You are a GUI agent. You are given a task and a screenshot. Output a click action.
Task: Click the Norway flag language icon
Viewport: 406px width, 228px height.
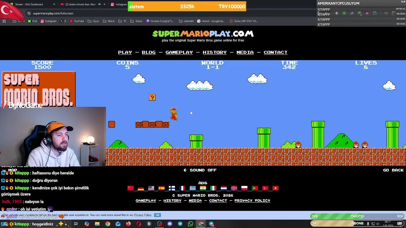(234, 188)
